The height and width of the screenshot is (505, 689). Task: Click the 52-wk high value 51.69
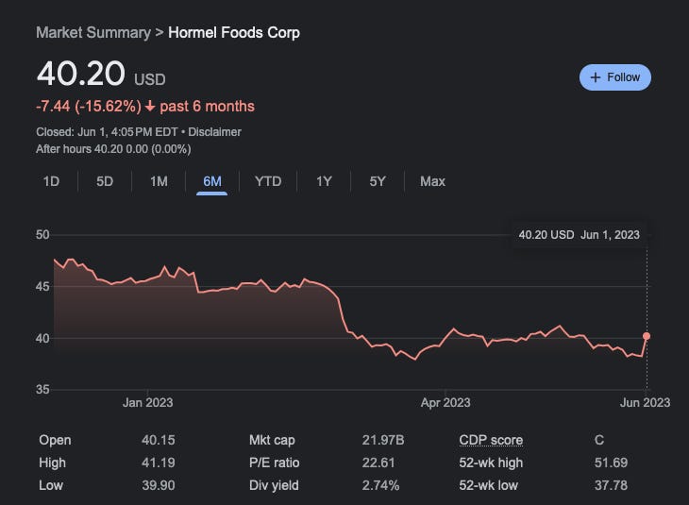pyautogui.click(x=611, y=463)
